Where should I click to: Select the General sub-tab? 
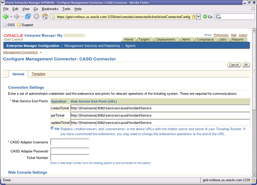coord(18,74)
